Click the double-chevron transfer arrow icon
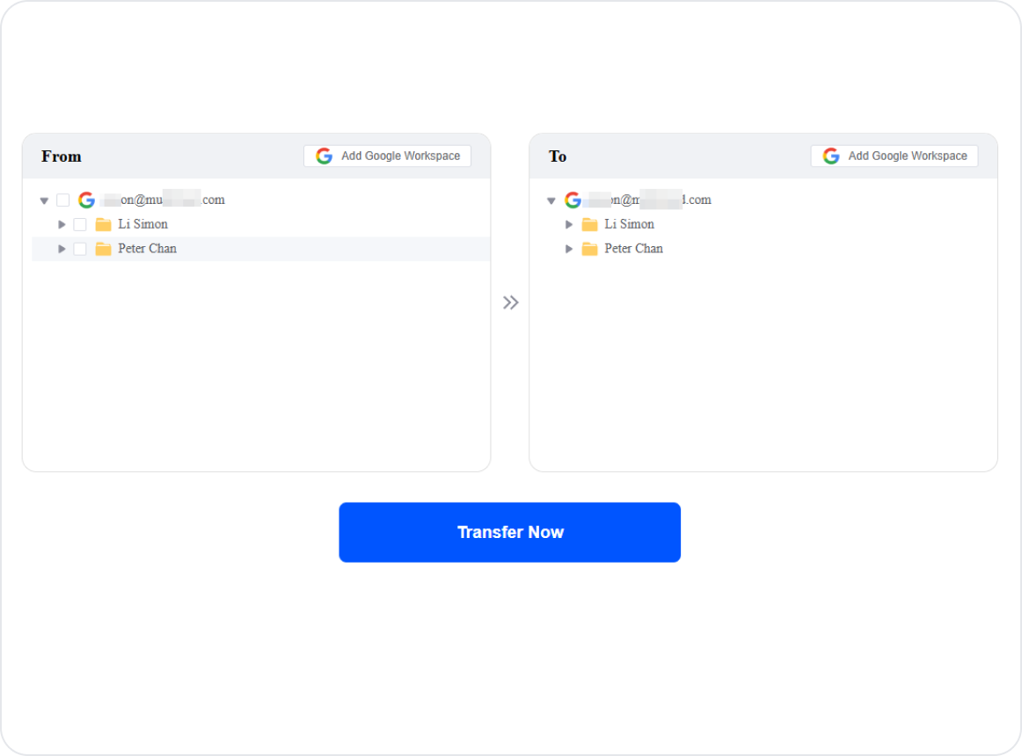The height and width of the screenshot is (756, 1022). (510, 302)
